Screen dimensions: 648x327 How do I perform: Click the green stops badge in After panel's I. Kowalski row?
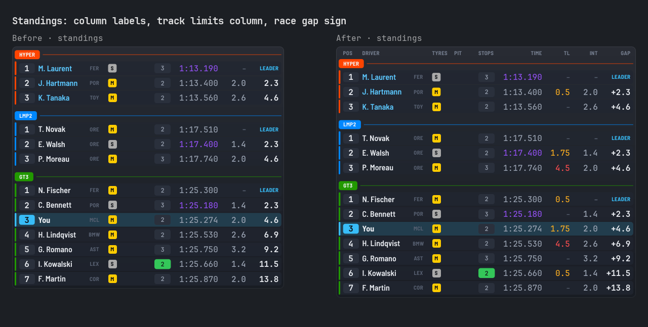[x=487, y=273]
